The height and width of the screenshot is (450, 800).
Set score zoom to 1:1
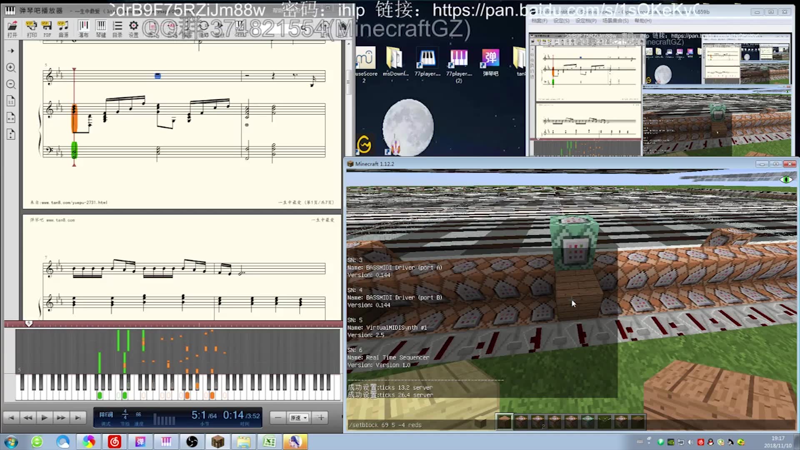[x=11, y=101]
